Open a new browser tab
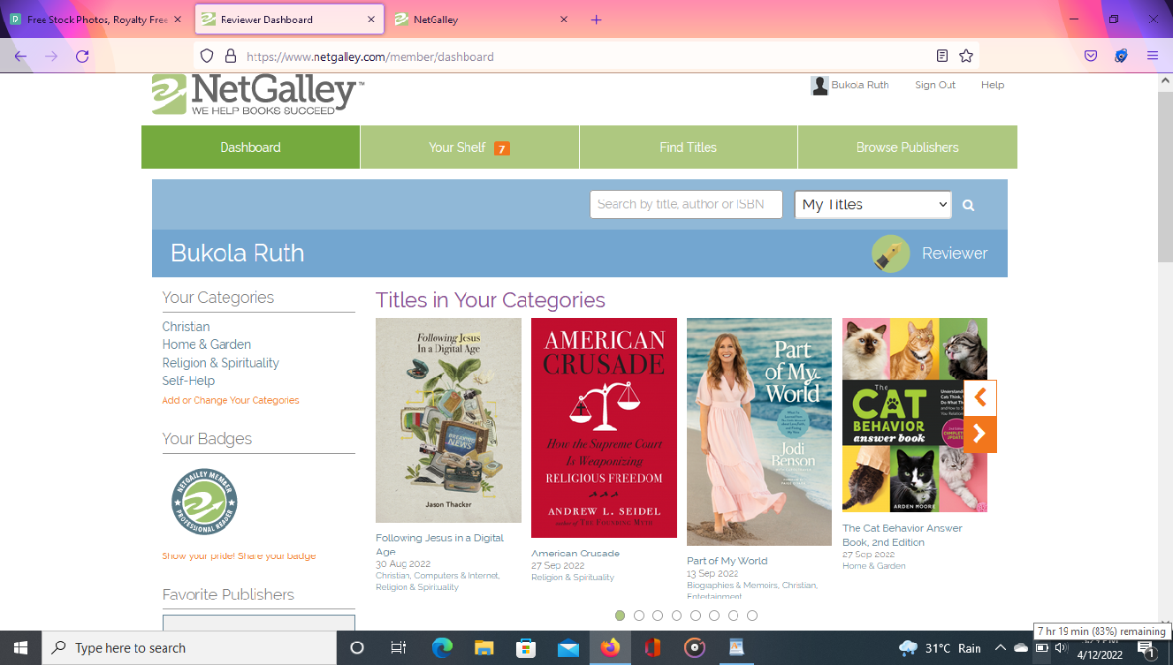The image size is (1173, 665). pyautogui.click(x=596, y=19)
